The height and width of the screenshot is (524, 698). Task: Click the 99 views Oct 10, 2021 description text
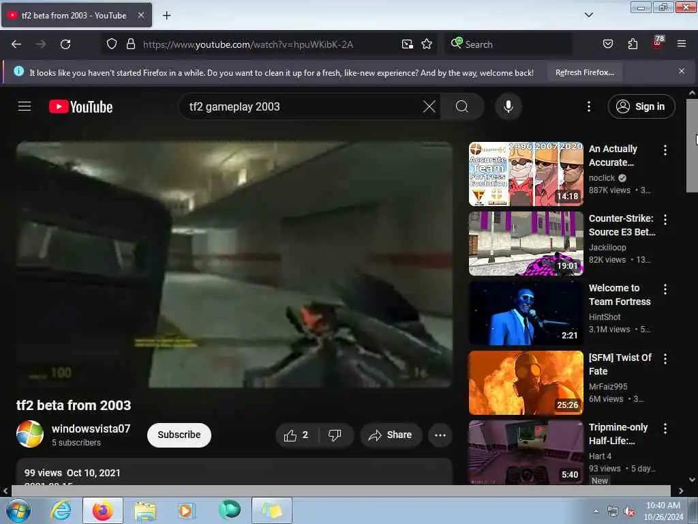click(72, 473)
